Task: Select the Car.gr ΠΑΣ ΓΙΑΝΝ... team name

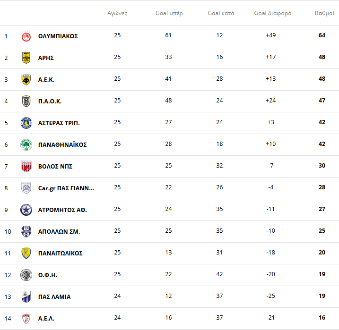Action: (66, 188)
